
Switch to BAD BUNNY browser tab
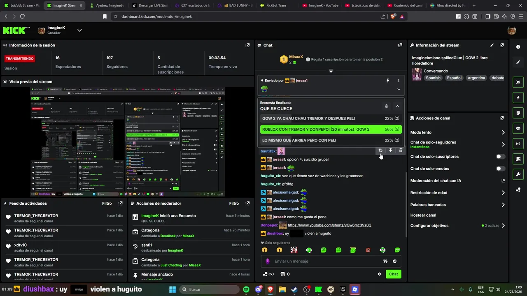pos(235,5)
